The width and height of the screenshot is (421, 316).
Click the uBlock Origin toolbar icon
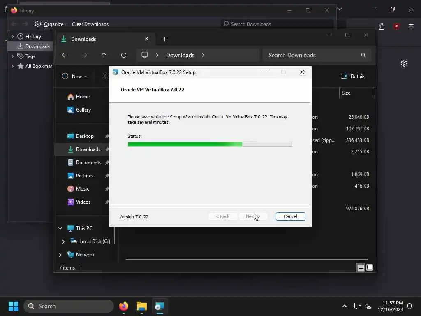tap(396, 26)
